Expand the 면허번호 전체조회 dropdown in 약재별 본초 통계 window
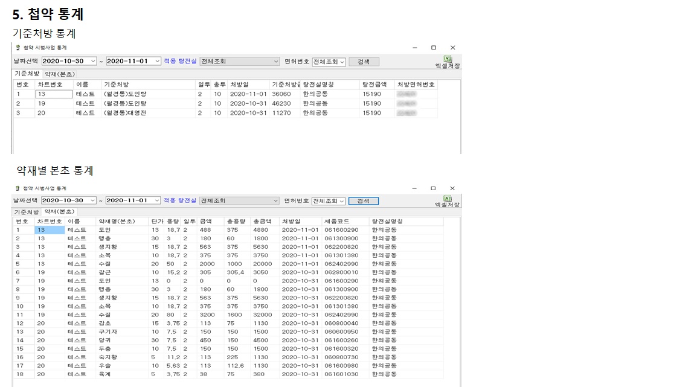 342,201
